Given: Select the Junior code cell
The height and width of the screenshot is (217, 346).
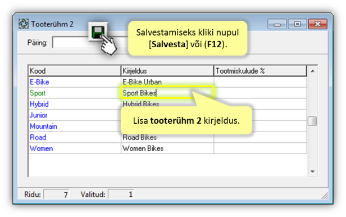Looking at the screenshot, I should [75, 115].
